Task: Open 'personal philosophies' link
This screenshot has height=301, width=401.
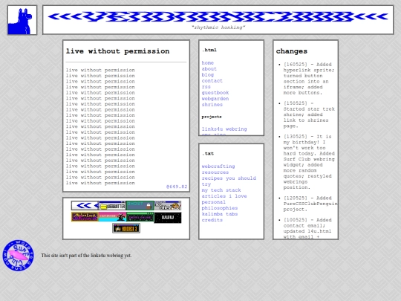Action: point(220,205)
